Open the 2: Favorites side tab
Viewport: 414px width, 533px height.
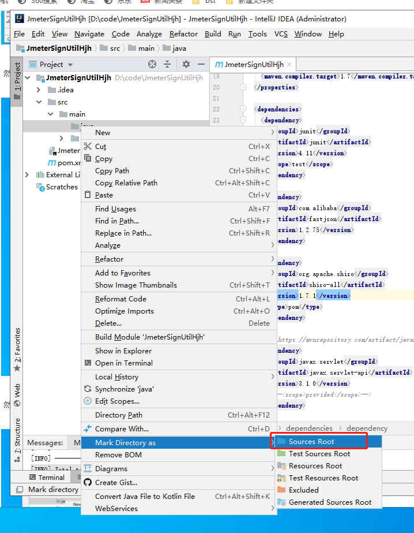point(17,349)
